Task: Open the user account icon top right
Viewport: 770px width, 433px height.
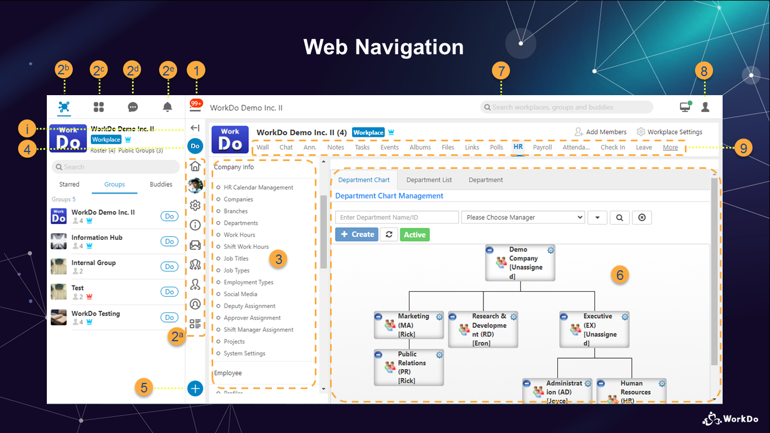Action: tap(705, 106)
